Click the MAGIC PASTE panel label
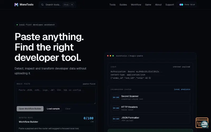This screenshot has height=132, width=211. pos(23,84)
